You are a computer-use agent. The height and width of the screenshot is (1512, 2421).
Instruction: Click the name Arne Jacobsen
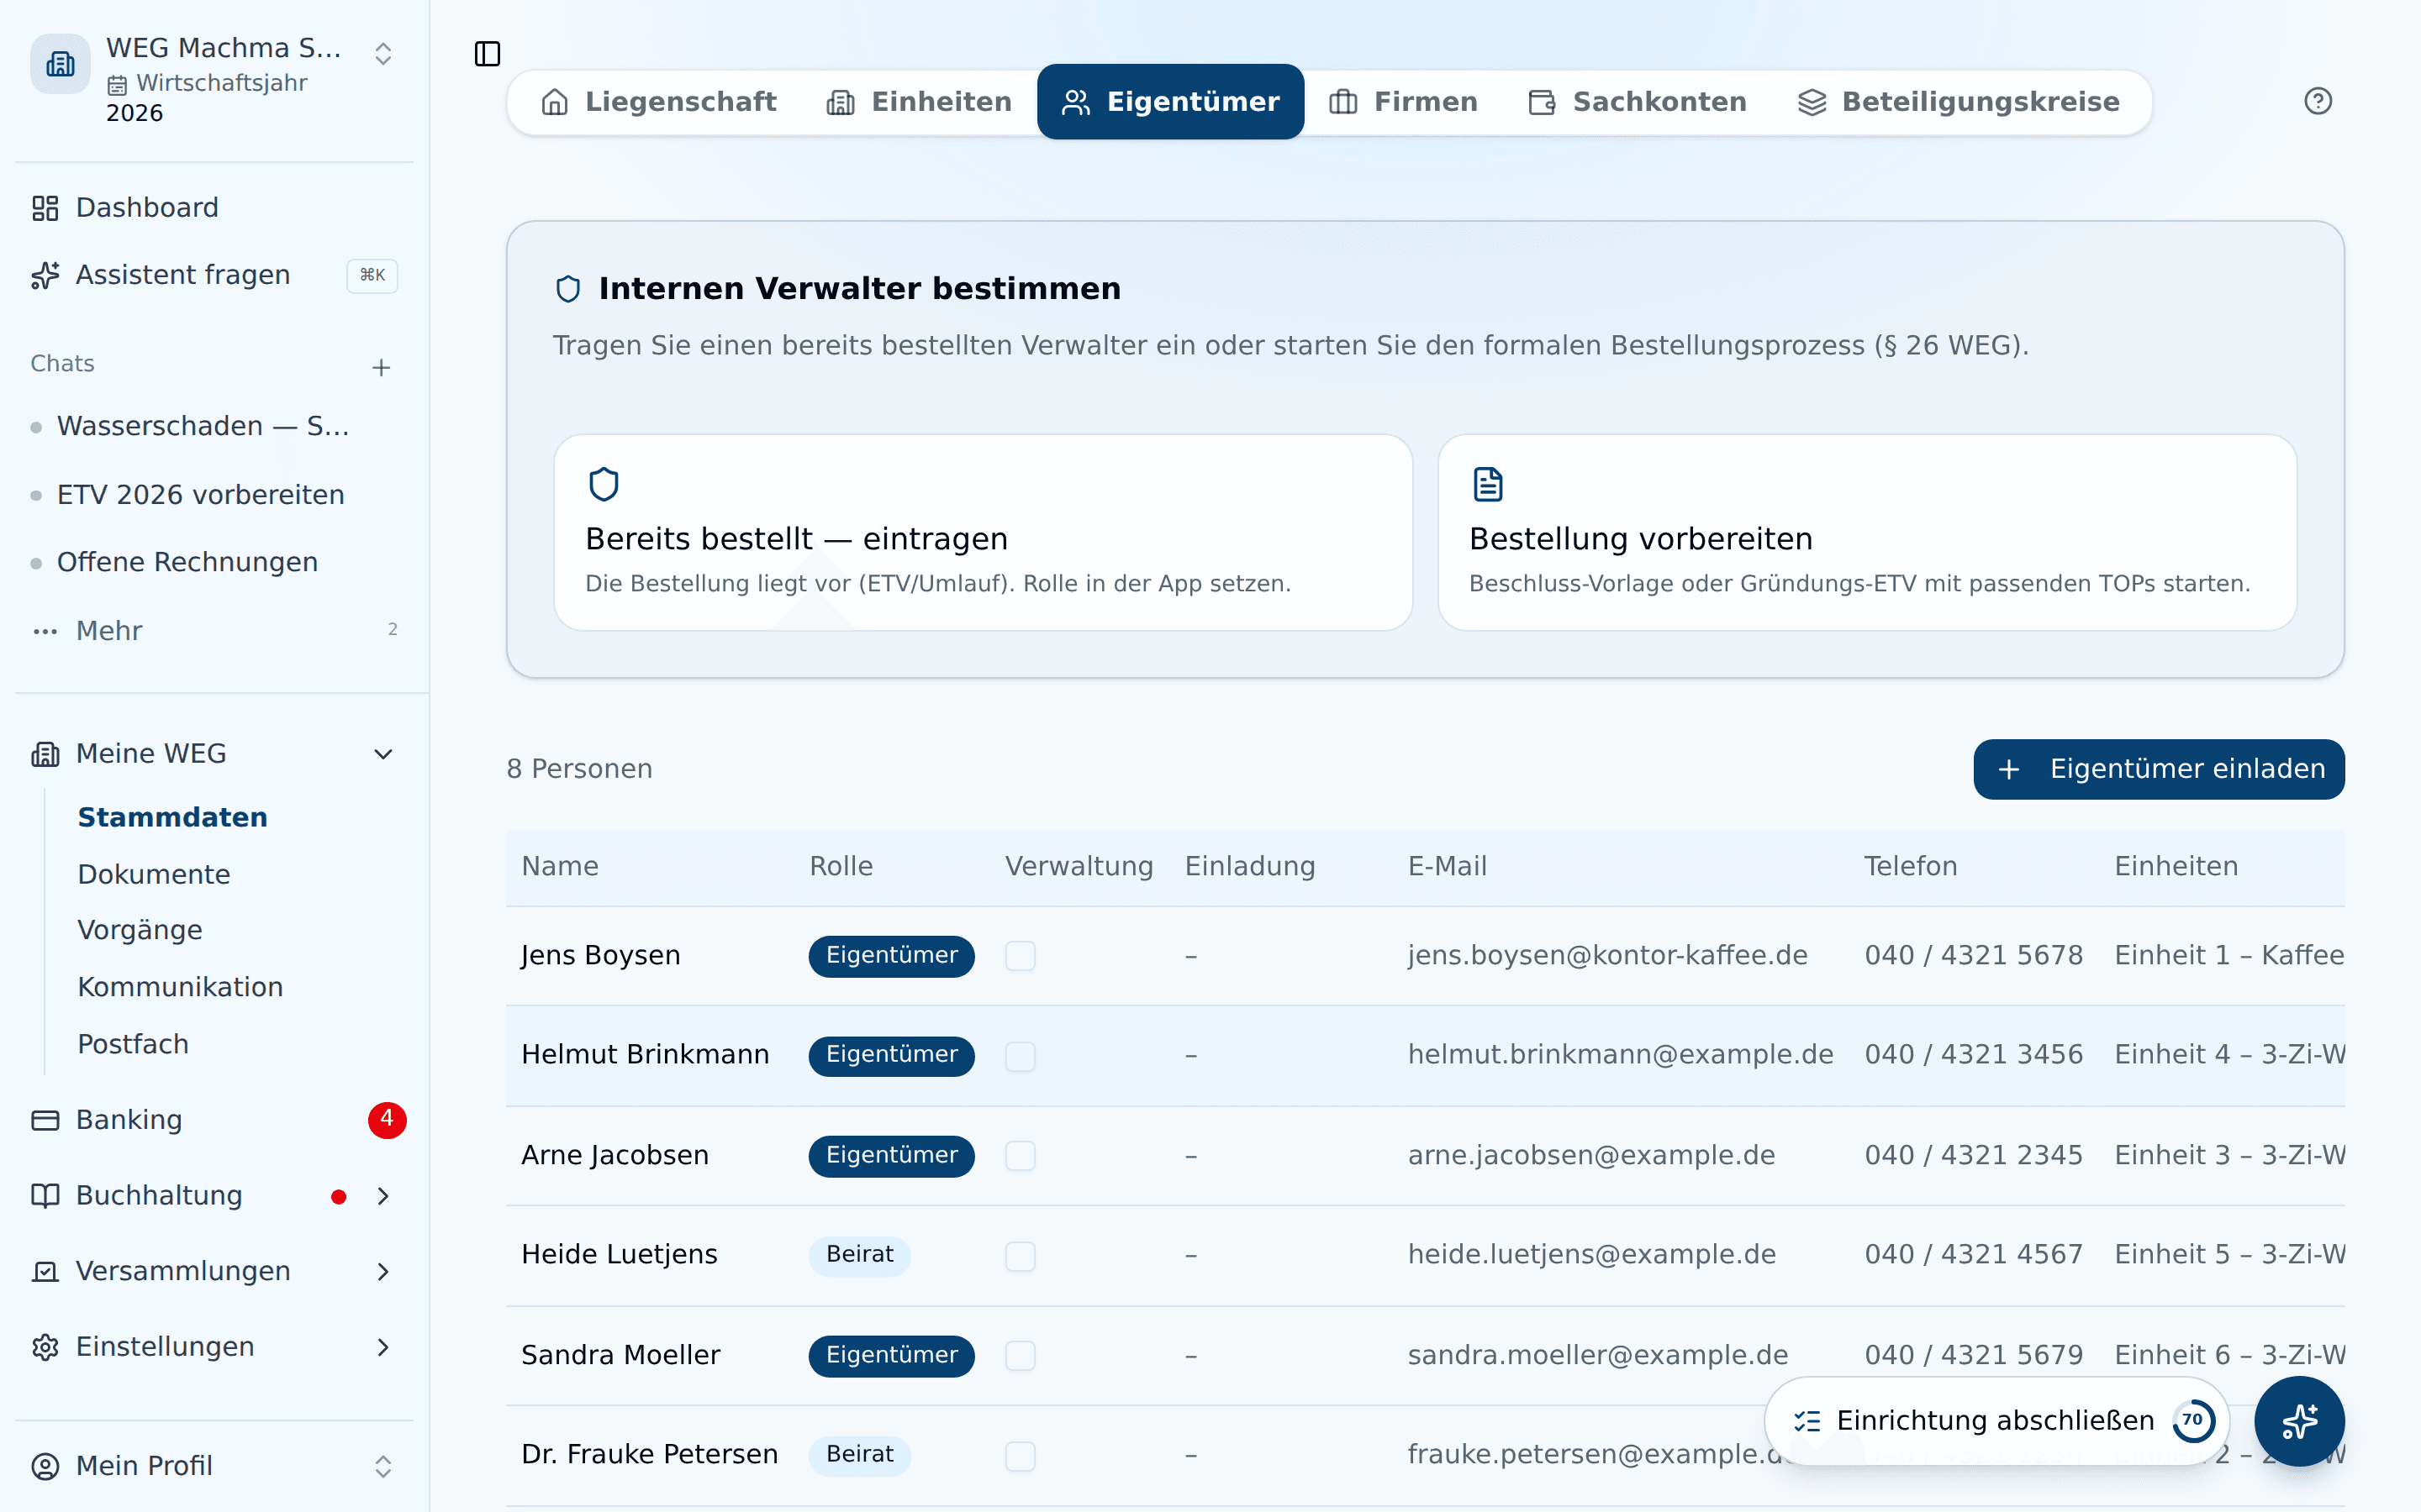pos(615,1156)
